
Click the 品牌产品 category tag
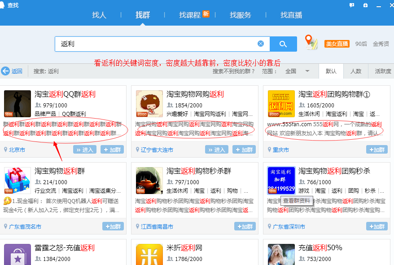click(x=45, y=114)
